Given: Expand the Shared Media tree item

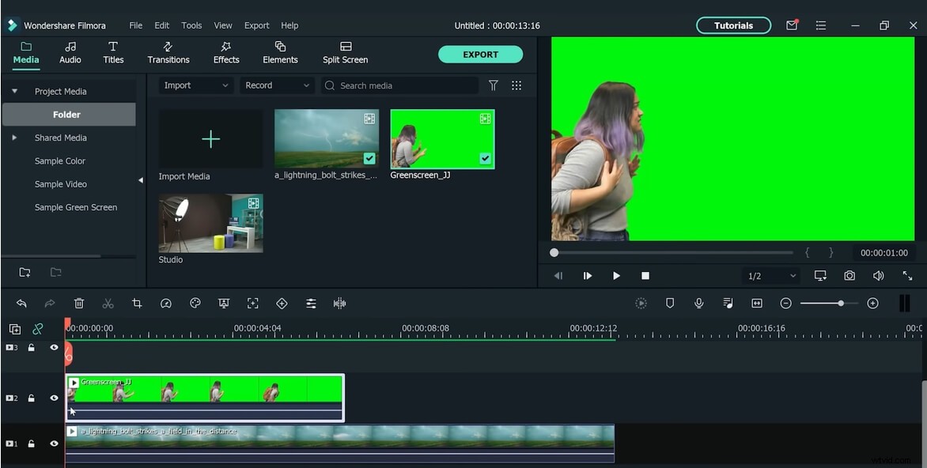Looking at the screenshot, I should 14,138.
